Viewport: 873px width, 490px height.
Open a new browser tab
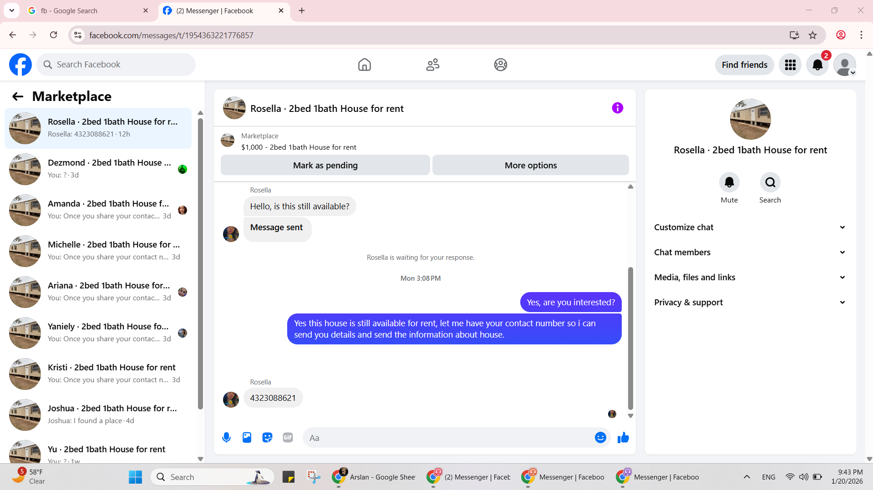pos(302,10)
